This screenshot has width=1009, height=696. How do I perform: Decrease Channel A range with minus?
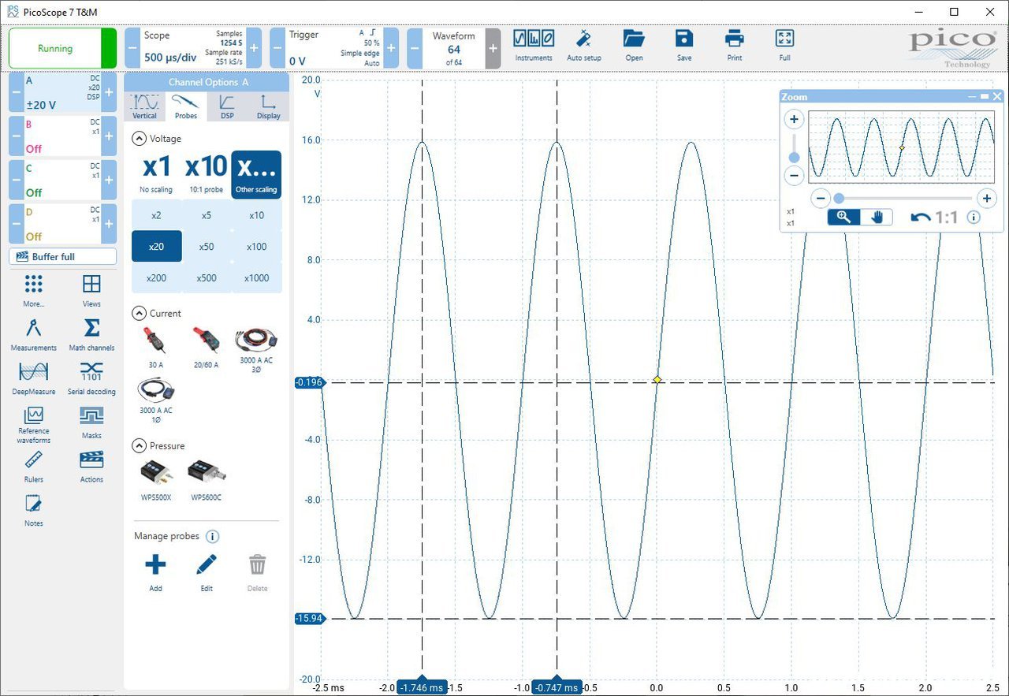(16, 92)
